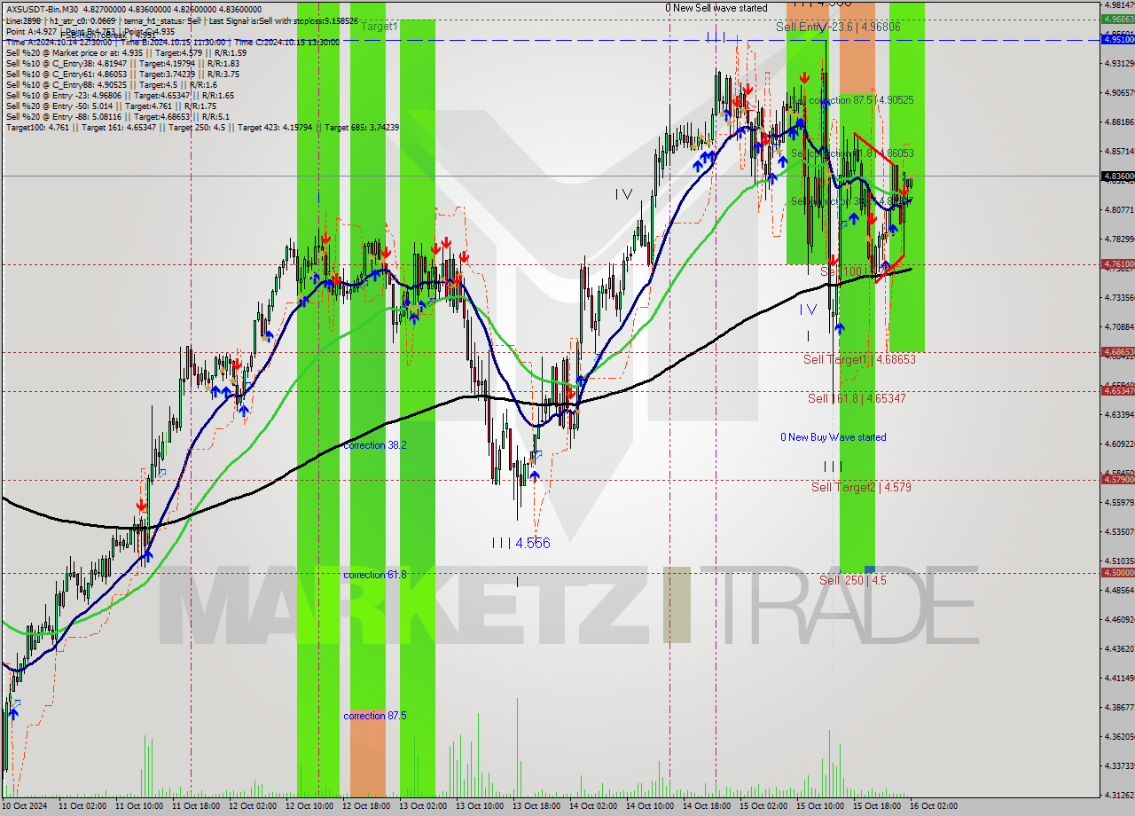This screenshot has width=1135, height=816.
Task: Click the red 4.68653 price tag on axis
Action: [x=1118, y=352]
